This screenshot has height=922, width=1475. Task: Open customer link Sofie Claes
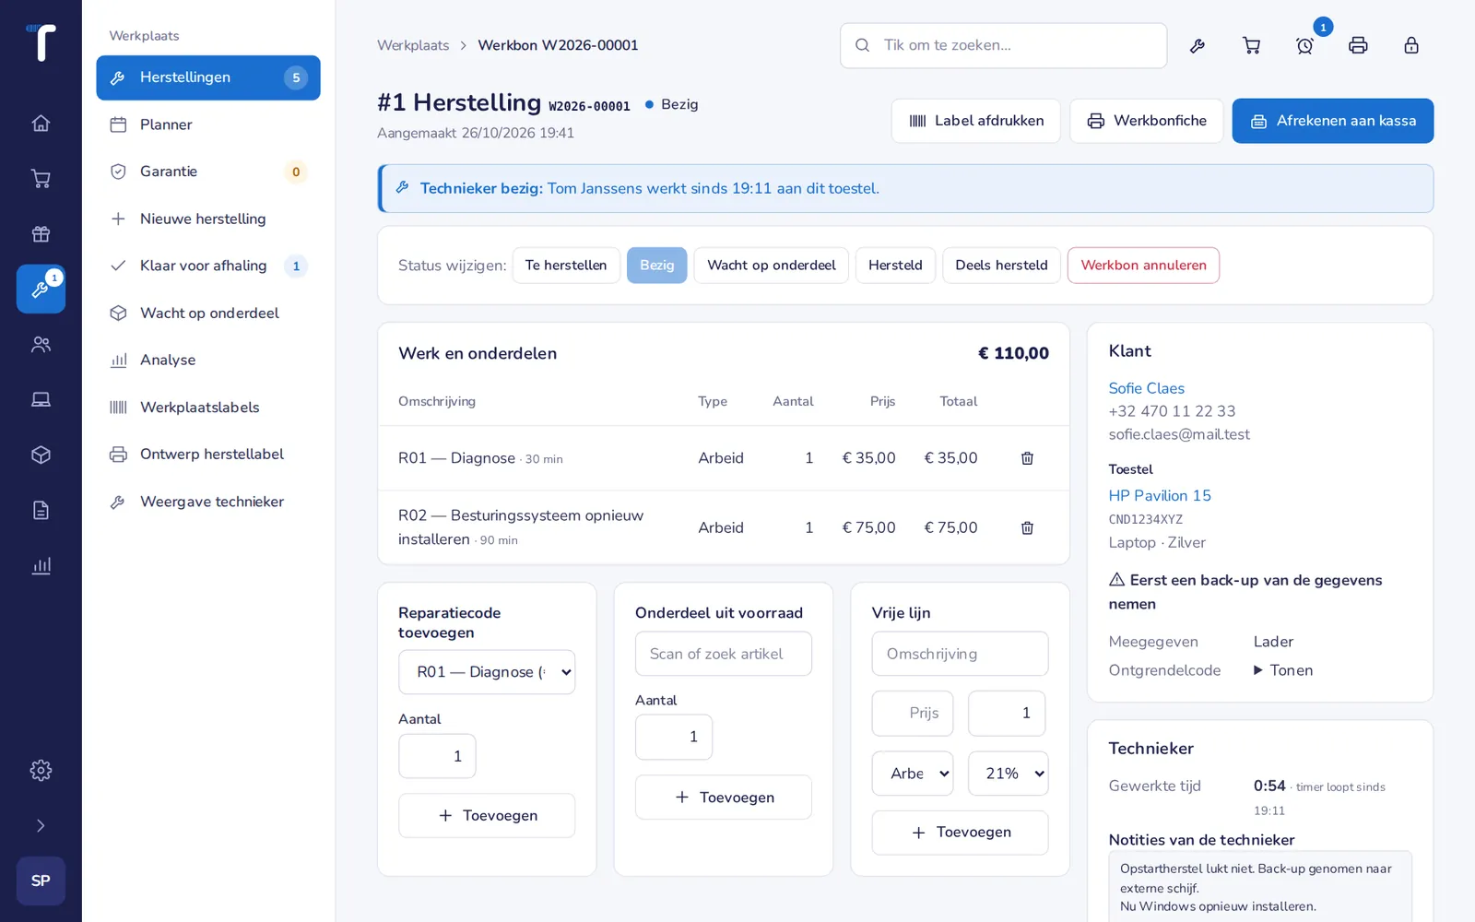pos(1146,388)
